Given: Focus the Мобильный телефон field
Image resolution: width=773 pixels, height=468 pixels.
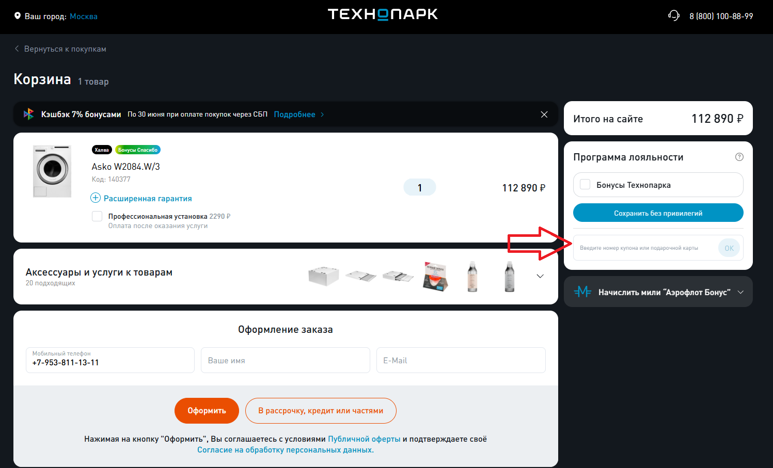Looking at the screenshot, I should pos(110,360).
